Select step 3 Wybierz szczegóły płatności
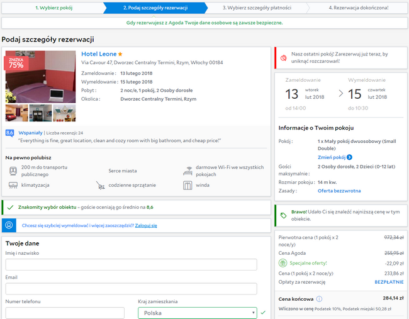This screenshot has width=409, height=319. pyautogui.click(x=255, y=8)
